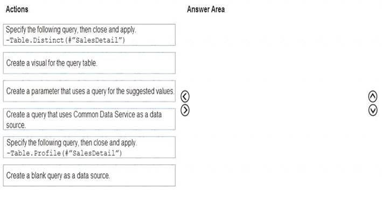Click 'Specify the following query' above Table.Distinct
This screenshot has width=382, height=197.
pos(41,30)
